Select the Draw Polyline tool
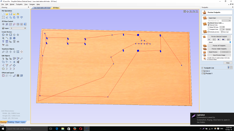This screenshot has height=131, width=234. click(3, 38)
